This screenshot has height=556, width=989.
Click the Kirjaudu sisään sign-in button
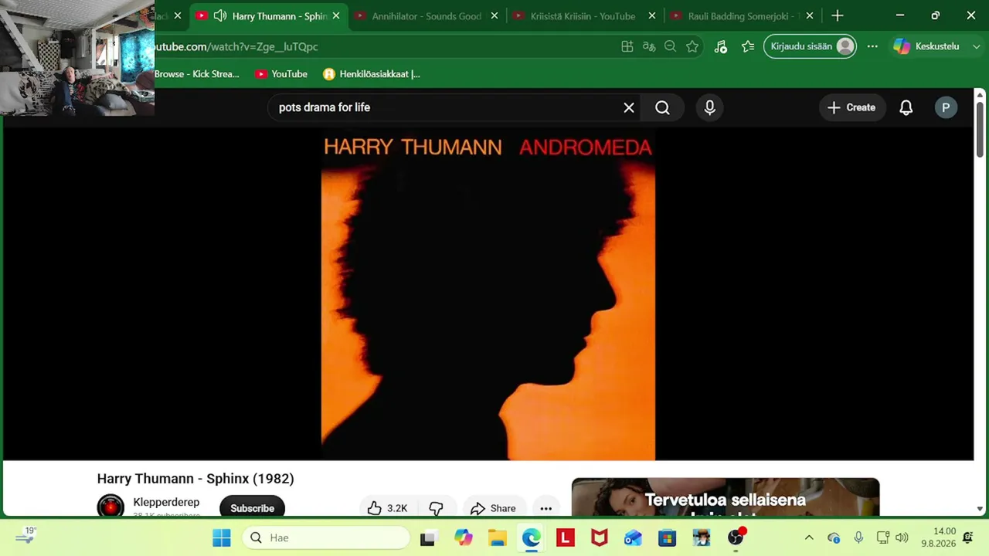811,46
